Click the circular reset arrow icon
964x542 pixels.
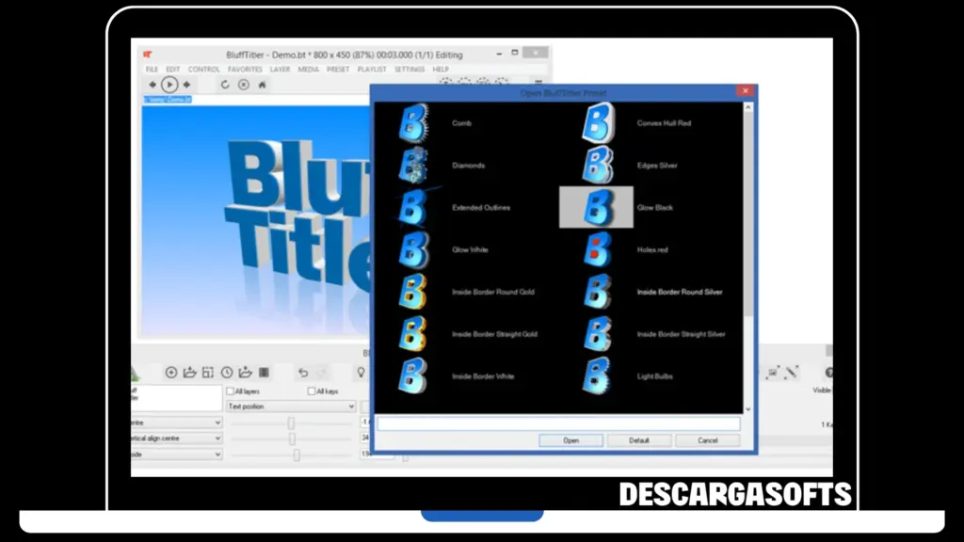[225, 85]
